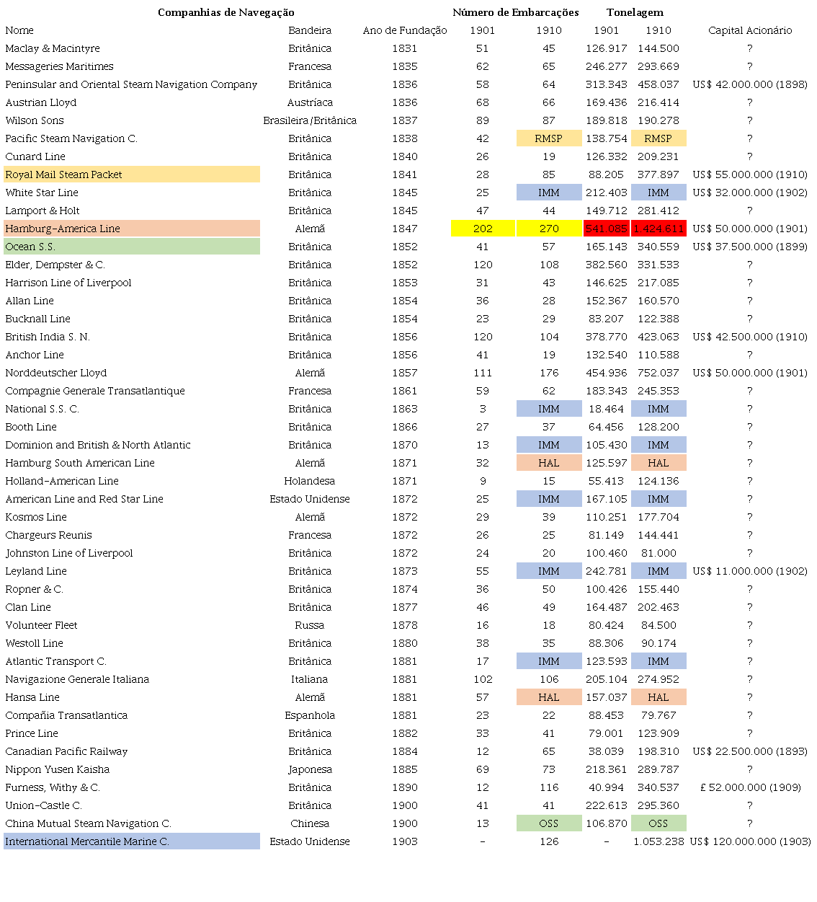817x902 pixels.
Task: Click the 'Nome' column header
Action: (19, 30)
